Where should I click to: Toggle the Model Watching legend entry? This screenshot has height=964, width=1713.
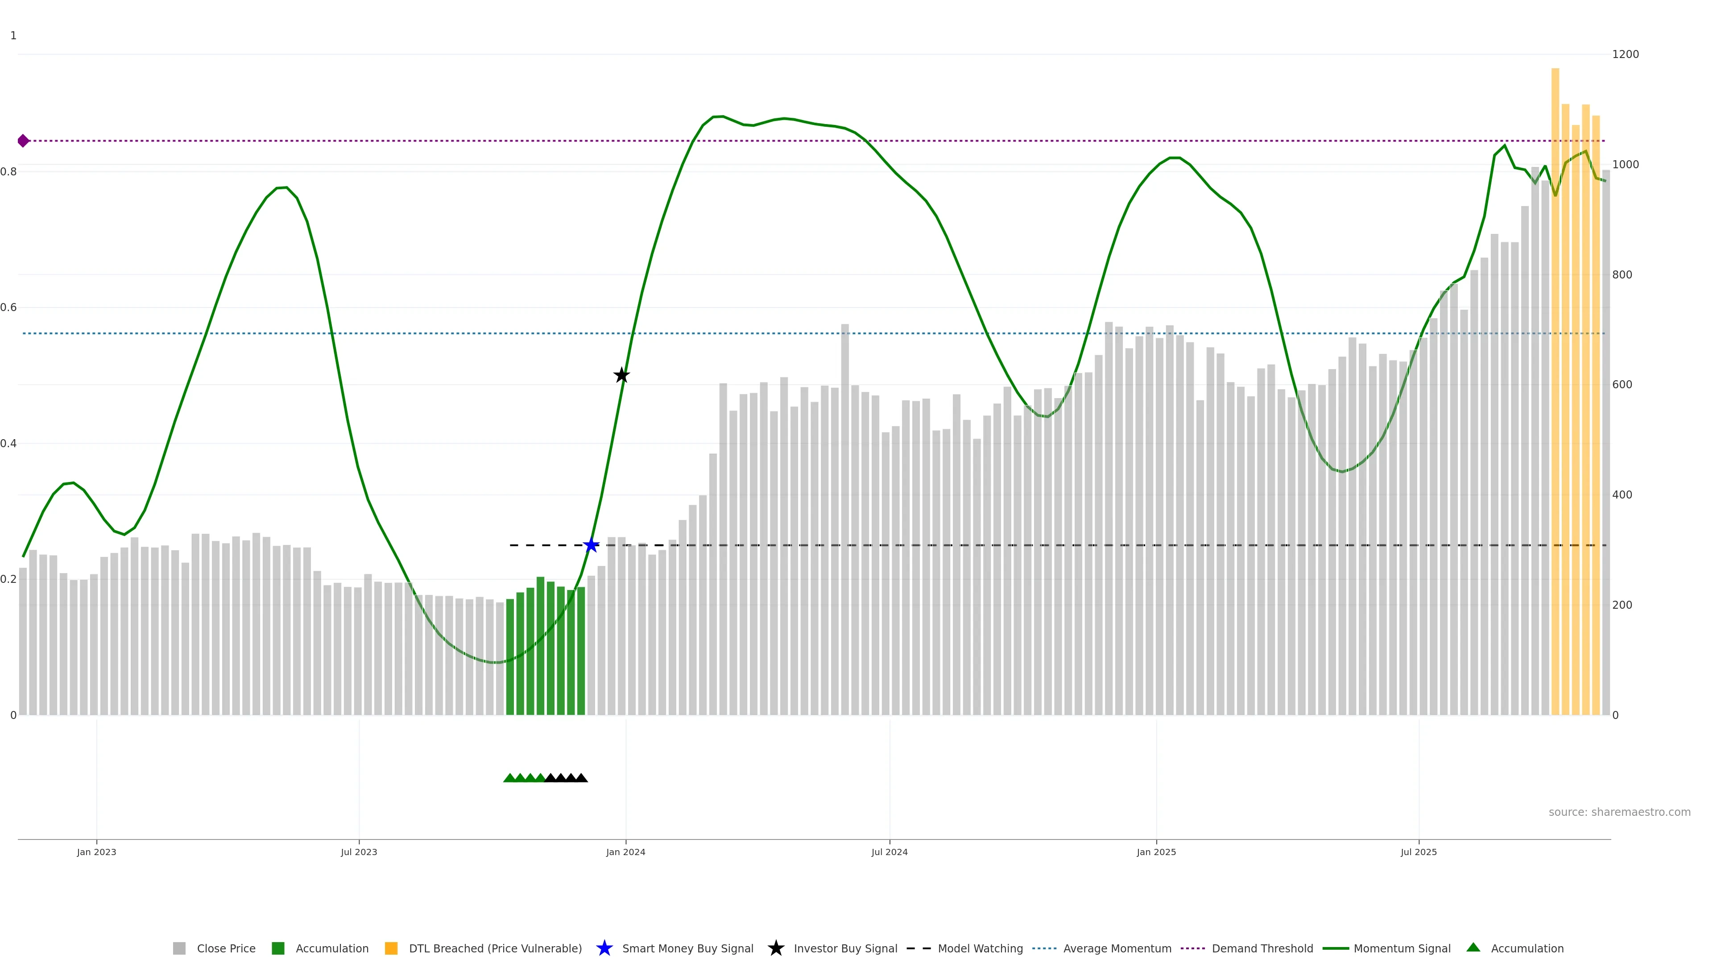pos(980,949)
